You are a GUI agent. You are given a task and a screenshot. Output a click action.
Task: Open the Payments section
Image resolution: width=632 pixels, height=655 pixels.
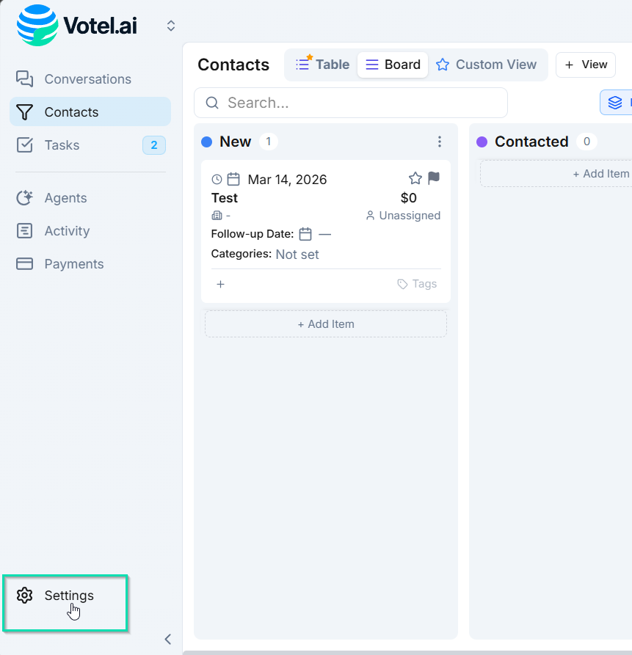point(73,264)
